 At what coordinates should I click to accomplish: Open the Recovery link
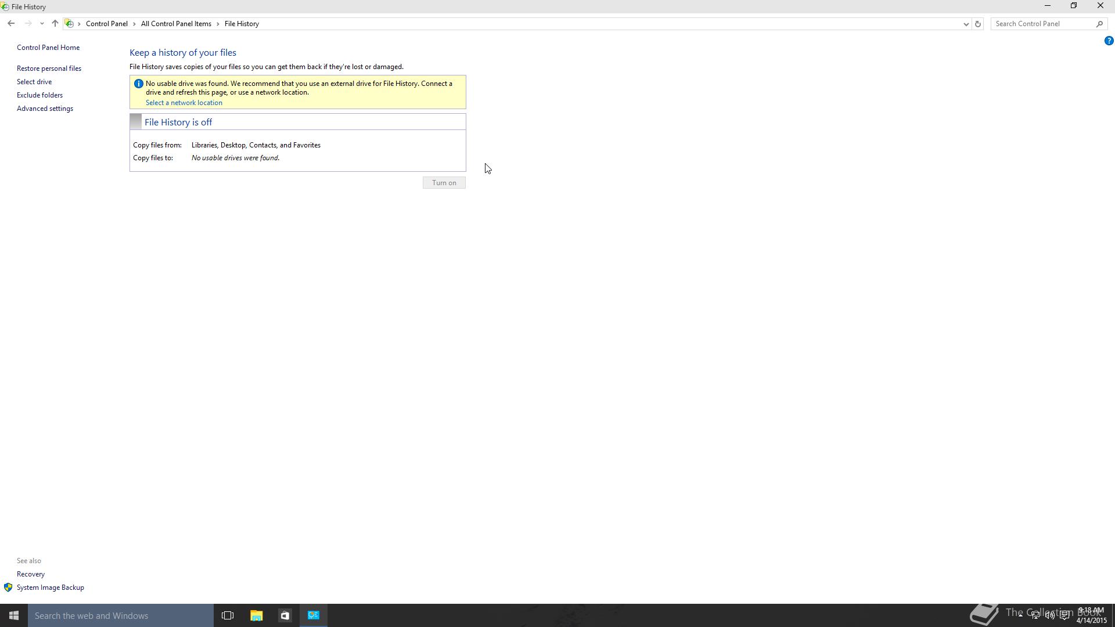[31, 574]
